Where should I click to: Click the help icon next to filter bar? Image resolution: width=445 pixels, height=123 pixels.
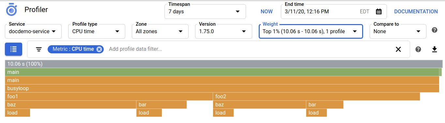(418, 49)
